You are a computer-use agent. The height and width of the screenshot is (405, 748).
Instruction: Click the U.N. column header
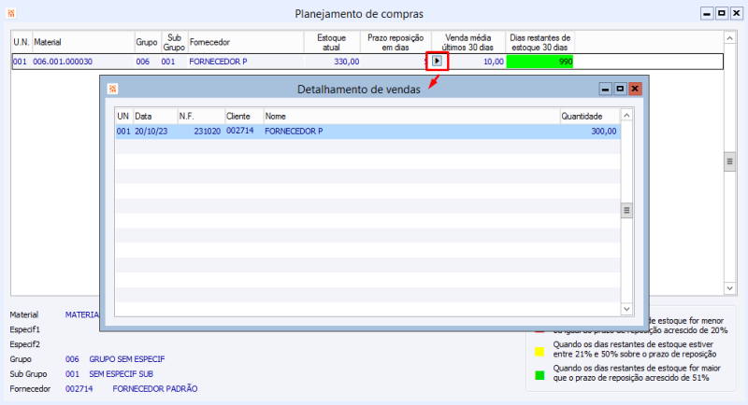(x=22, y=42)
